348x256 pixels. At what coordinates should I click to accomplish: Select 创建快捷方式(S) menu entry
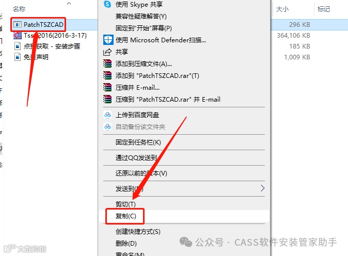138,232
